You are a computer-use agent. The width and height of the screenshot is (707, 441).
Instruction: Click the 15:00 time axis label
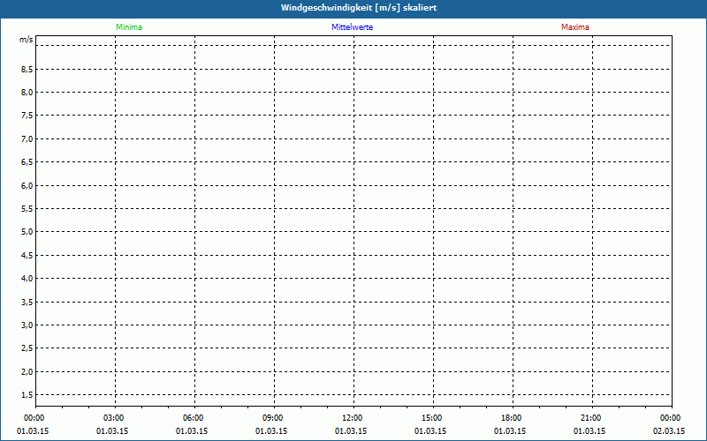tap(432, 418)
